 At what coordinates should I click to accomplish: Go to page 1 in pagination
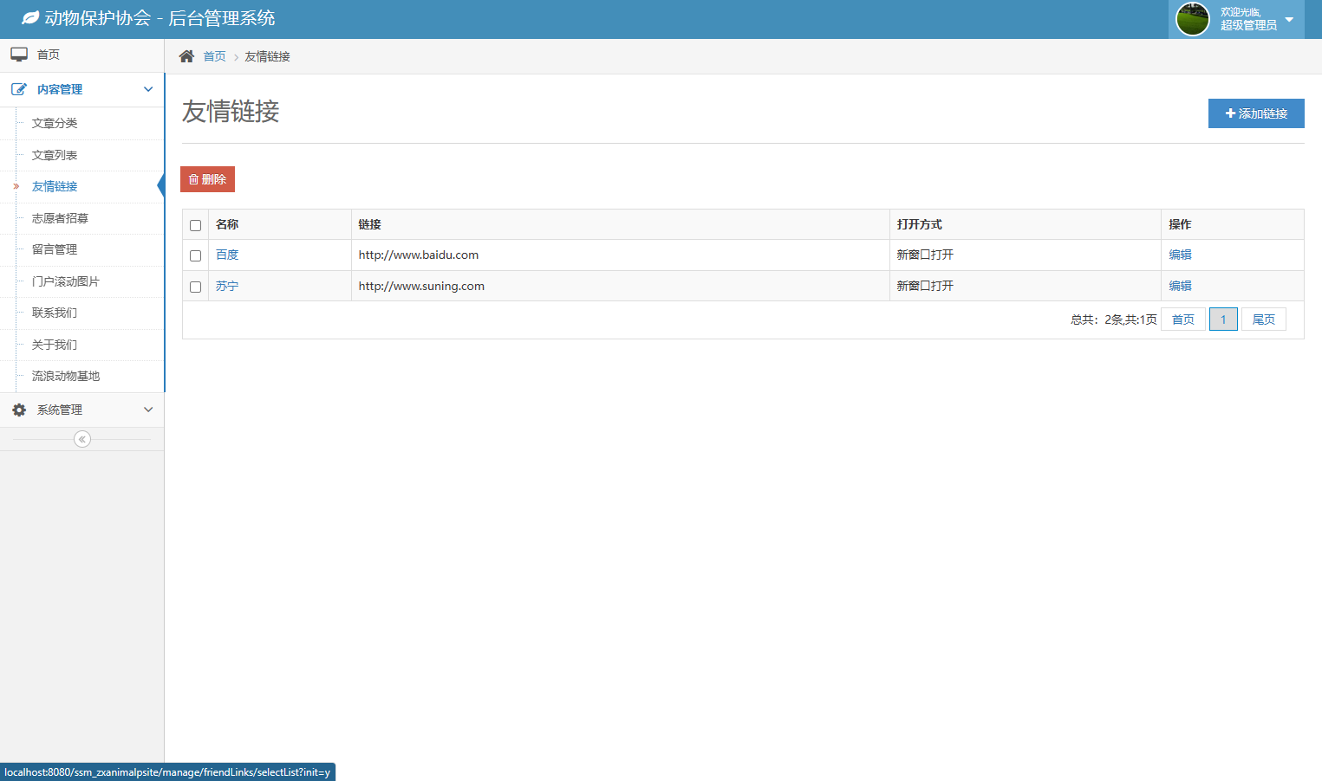(1223, 319)
